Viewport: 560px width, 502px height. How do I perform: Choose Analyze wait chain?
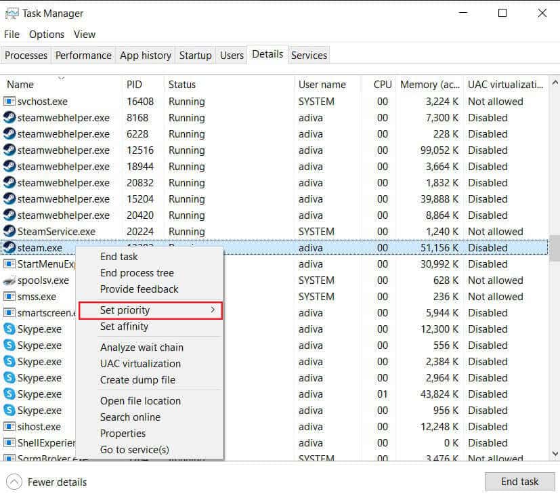[142, 348]
